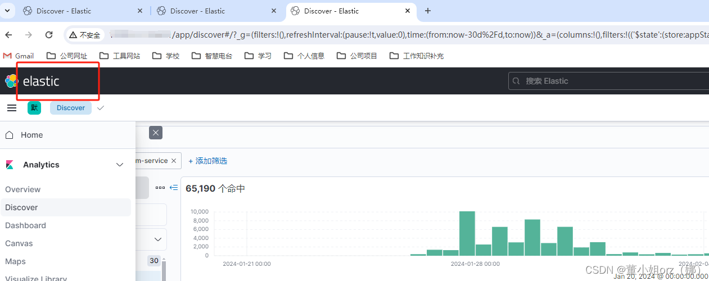Open the dropdown chevron in field sidebar

point(158,239)
